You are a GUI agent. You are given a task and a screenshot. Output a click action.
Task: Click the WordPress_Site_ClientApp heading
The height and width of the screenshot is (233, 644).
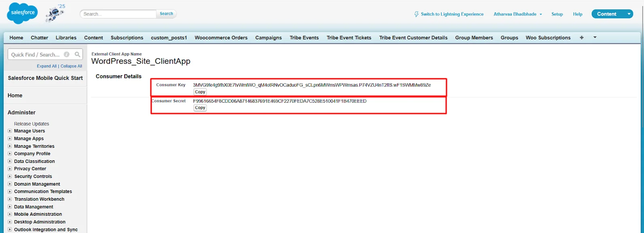click(x=141, y=61)
